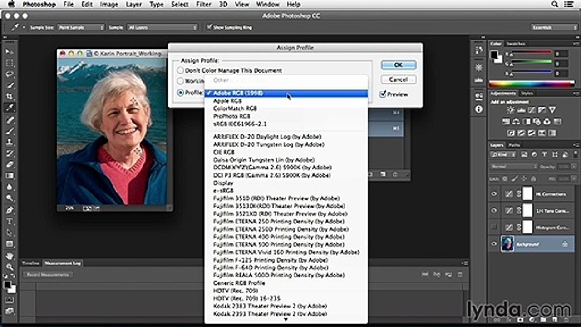The height and width of the screenshot is (327, 581).
Task: Select the Profile radio button
Action: coord(181,93)
